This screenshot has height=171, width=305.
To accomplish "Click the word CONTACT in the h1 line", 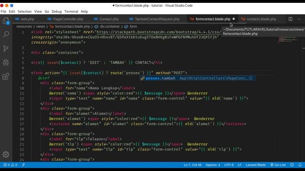I will coord(143,63).
